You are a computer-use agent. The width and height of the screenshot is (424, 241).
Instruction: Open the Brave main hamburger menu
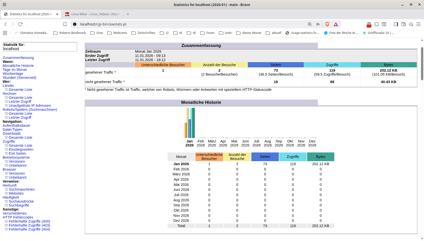pyautogui.click(x=419, y=24)
